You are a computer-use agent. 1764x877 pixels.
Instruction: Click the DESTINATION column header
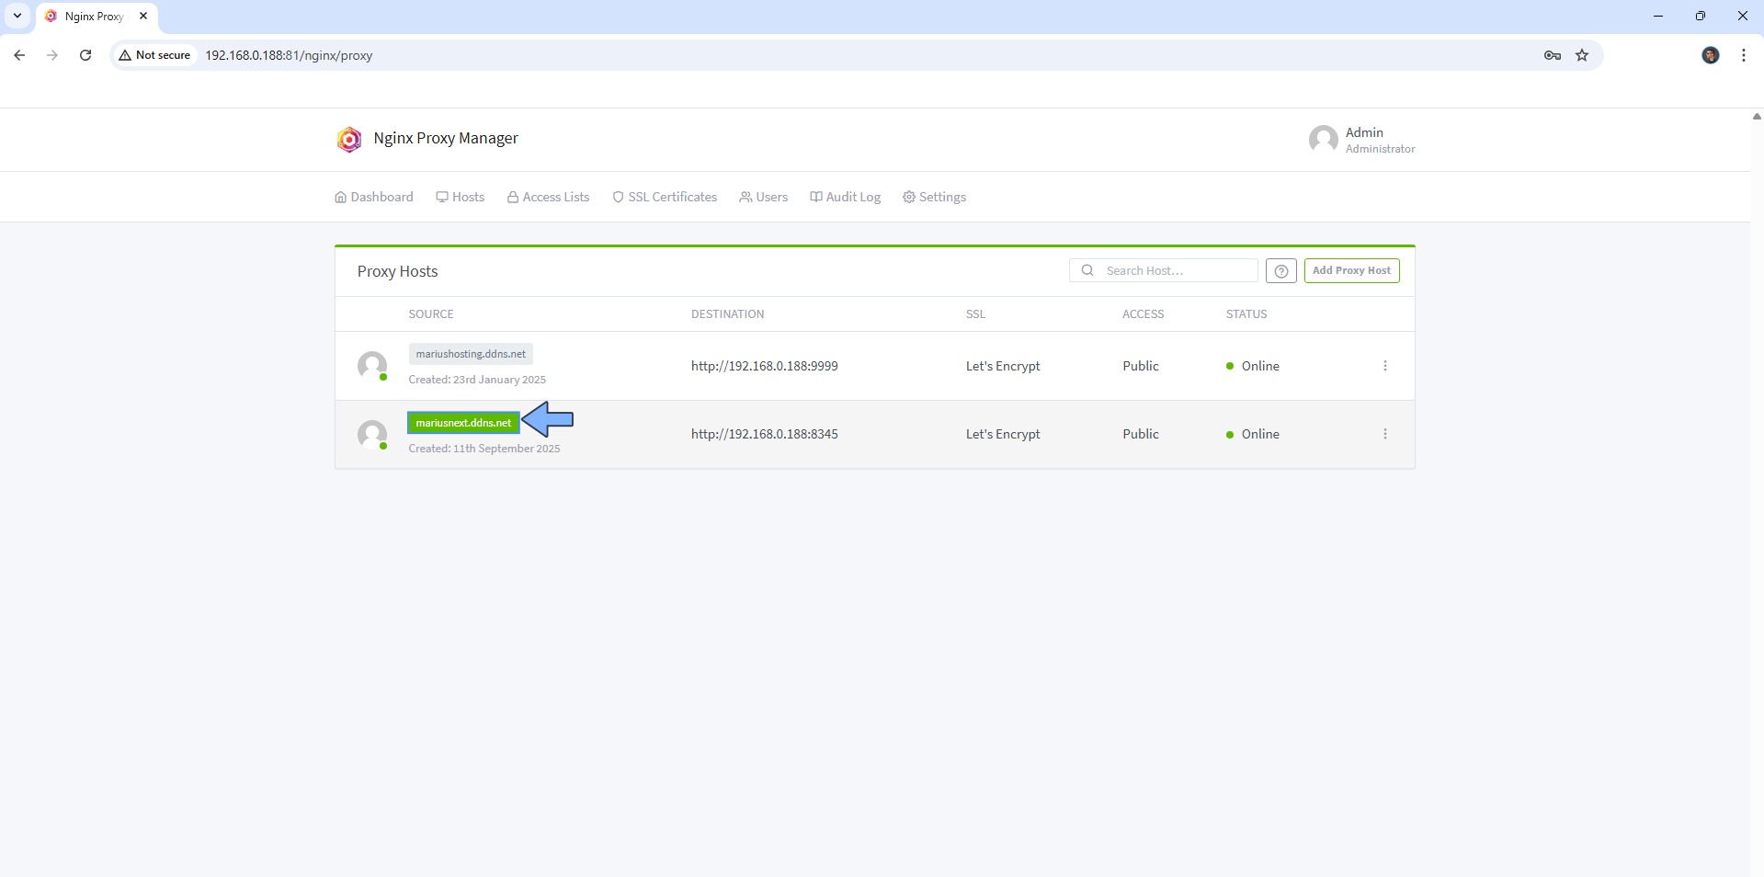click(x=728, y=314)
